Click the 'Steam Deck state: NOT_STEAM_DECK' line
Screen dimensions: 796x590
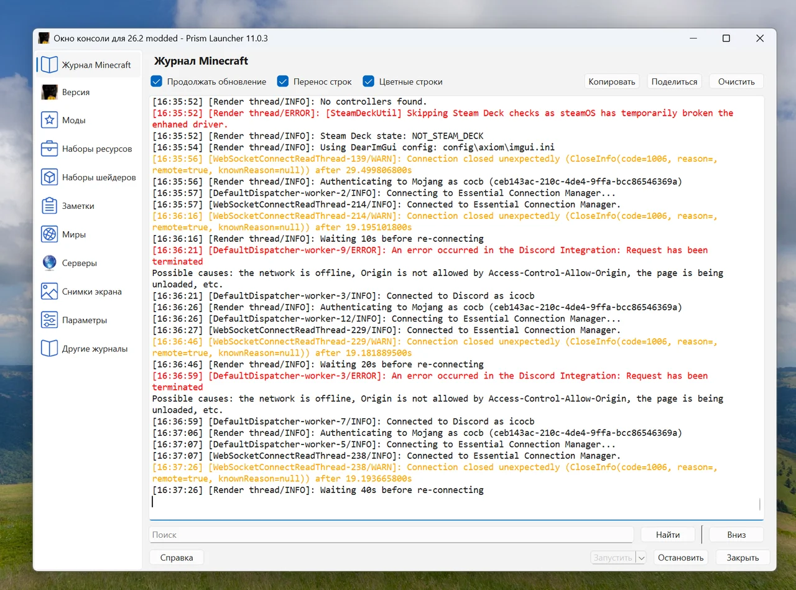(318, 136)
